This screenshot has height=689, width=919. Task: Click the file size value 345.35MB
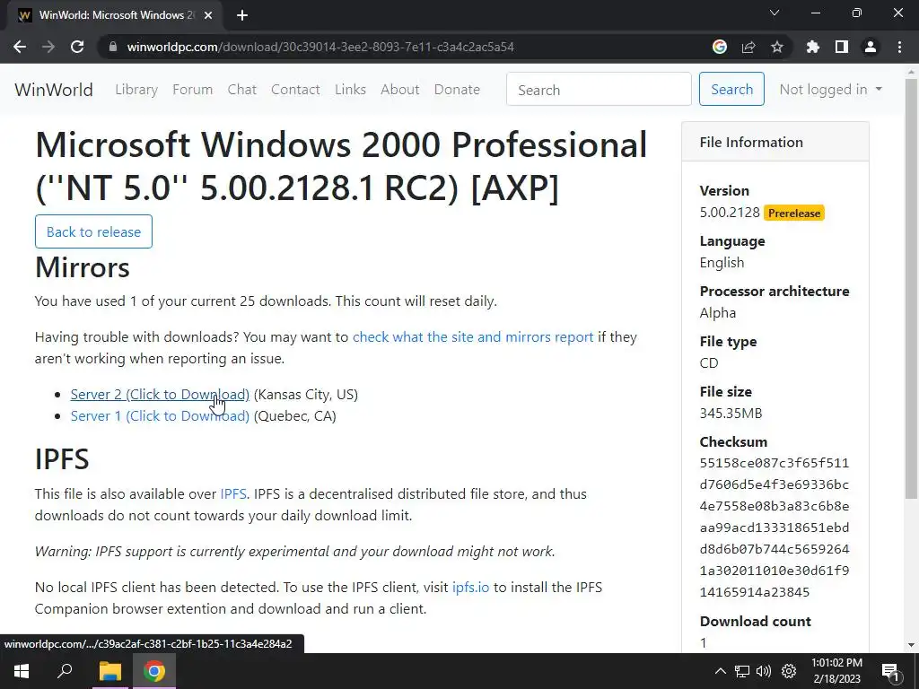coord(731,413)
